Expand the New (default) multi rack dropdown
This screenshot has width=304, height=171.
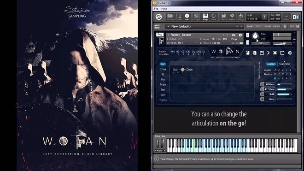[168, 26]
